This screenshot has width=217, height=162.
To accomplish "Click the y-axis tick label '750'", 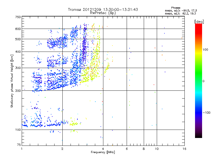I will (18, 17).
